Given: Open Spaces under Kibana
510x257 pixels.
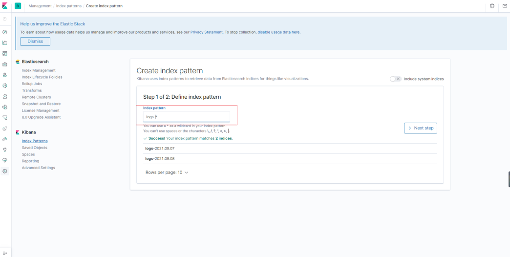Looking at the screenshot, I should click(x=28, y=154).
